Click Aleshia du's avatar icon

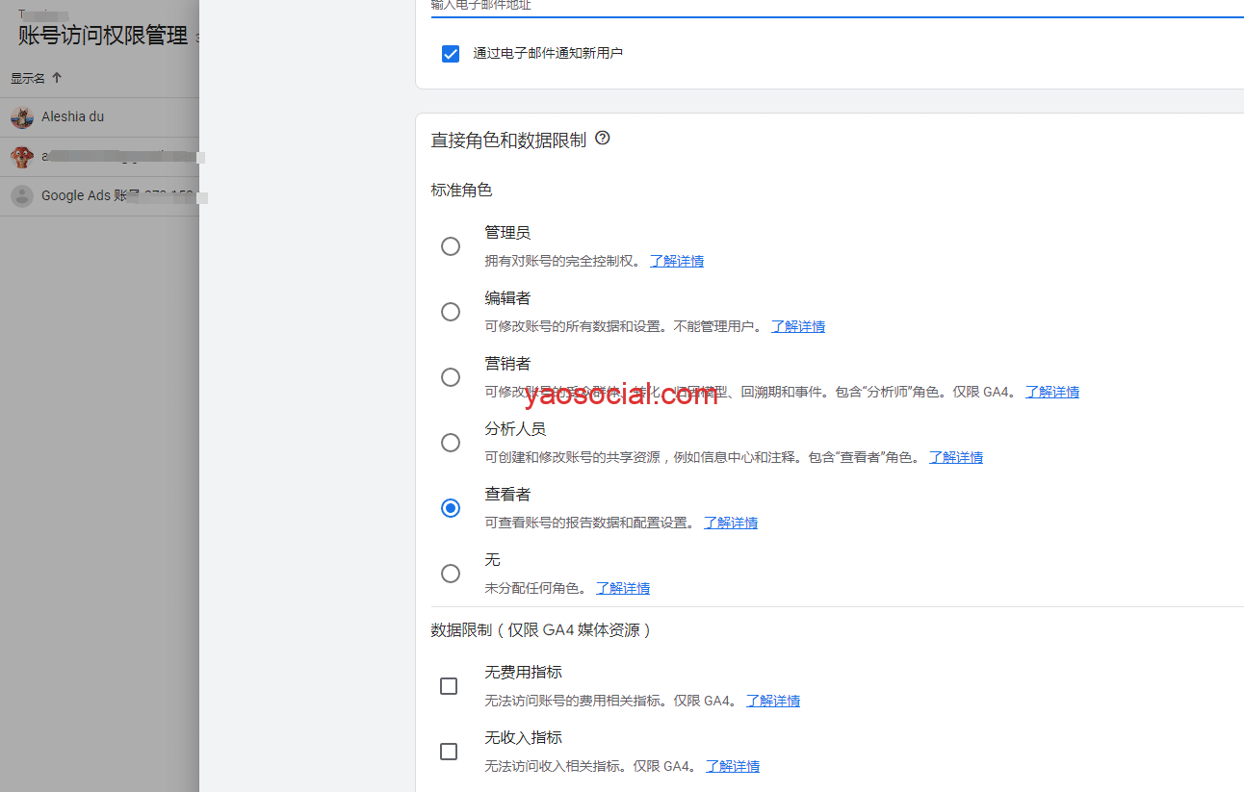click(21, 117)
